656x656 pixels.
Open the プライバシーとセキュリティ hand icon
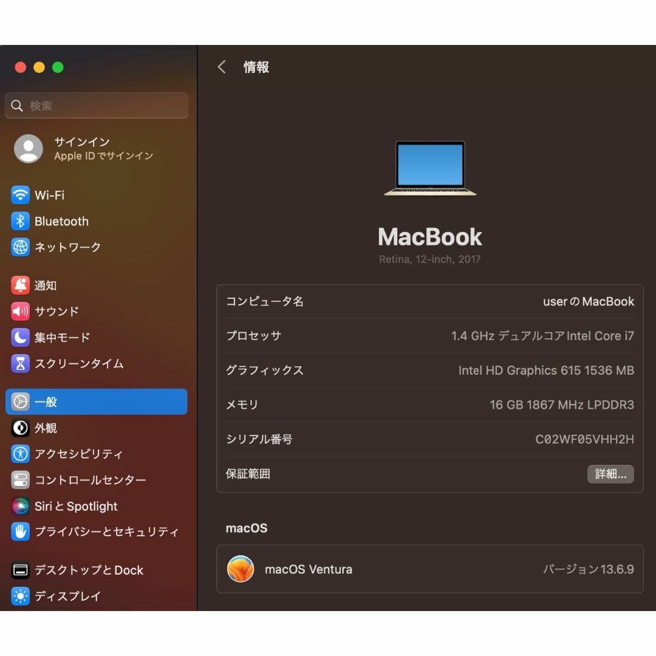click(20, 531)
